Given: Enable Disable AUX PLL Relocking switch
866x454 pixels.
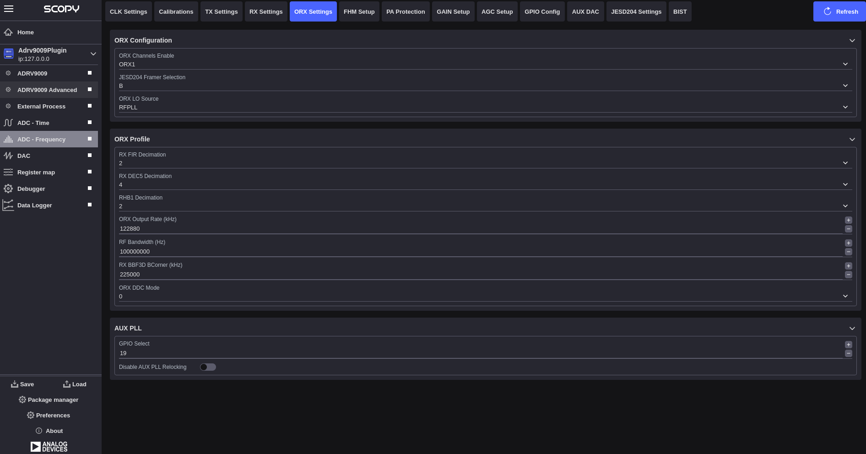Looking at the screenshot, I should (208, 367).
